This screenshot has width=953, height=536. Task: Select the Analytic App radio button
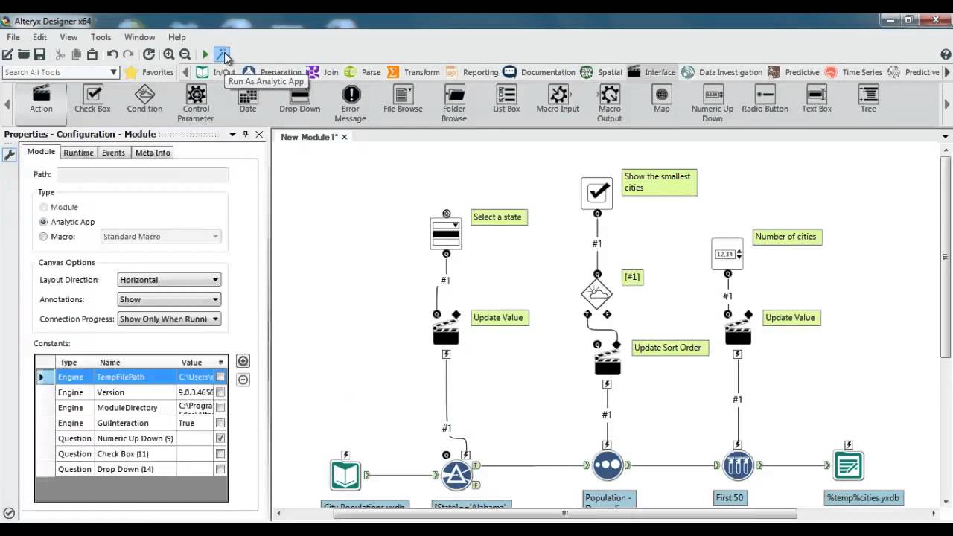point(43,222)
